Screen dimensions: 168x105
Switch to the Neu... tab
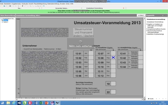click(x=20, y=8)
